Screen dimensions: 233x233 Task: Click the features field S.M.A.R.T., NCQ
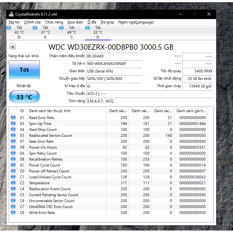(x=150, y=101)
